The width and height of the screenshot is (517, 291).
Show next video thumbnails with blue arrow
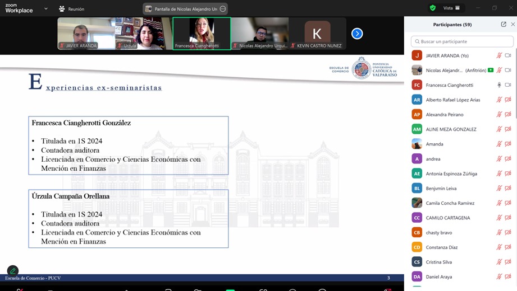click(357, 34)
